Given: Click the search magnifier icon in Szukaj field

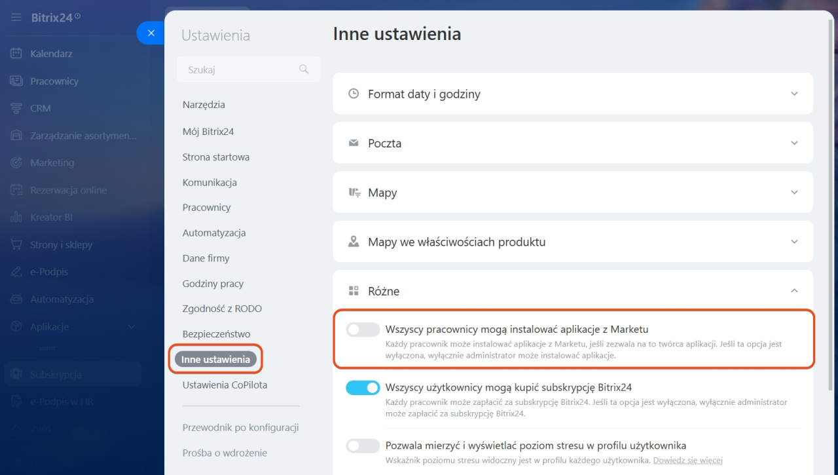Looking at the screenshot, I should [x=304, y=69].
